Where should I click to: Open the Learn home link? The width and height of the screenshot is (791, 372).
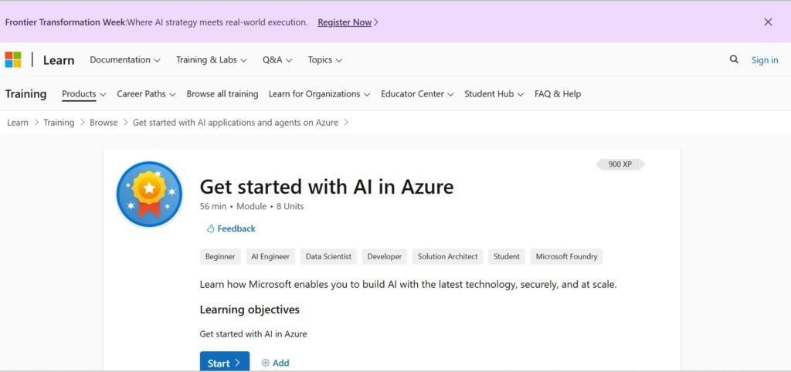click(x=59, y=60)
